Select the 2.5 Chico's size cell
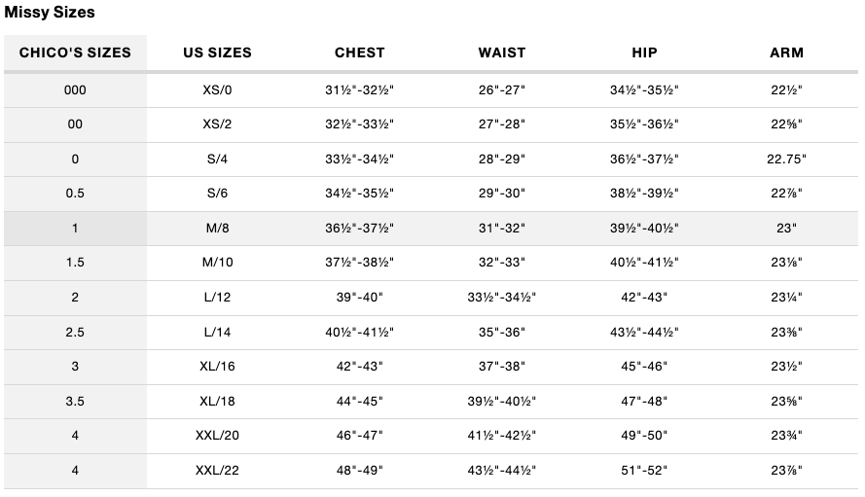 click(x=75, y=332)
